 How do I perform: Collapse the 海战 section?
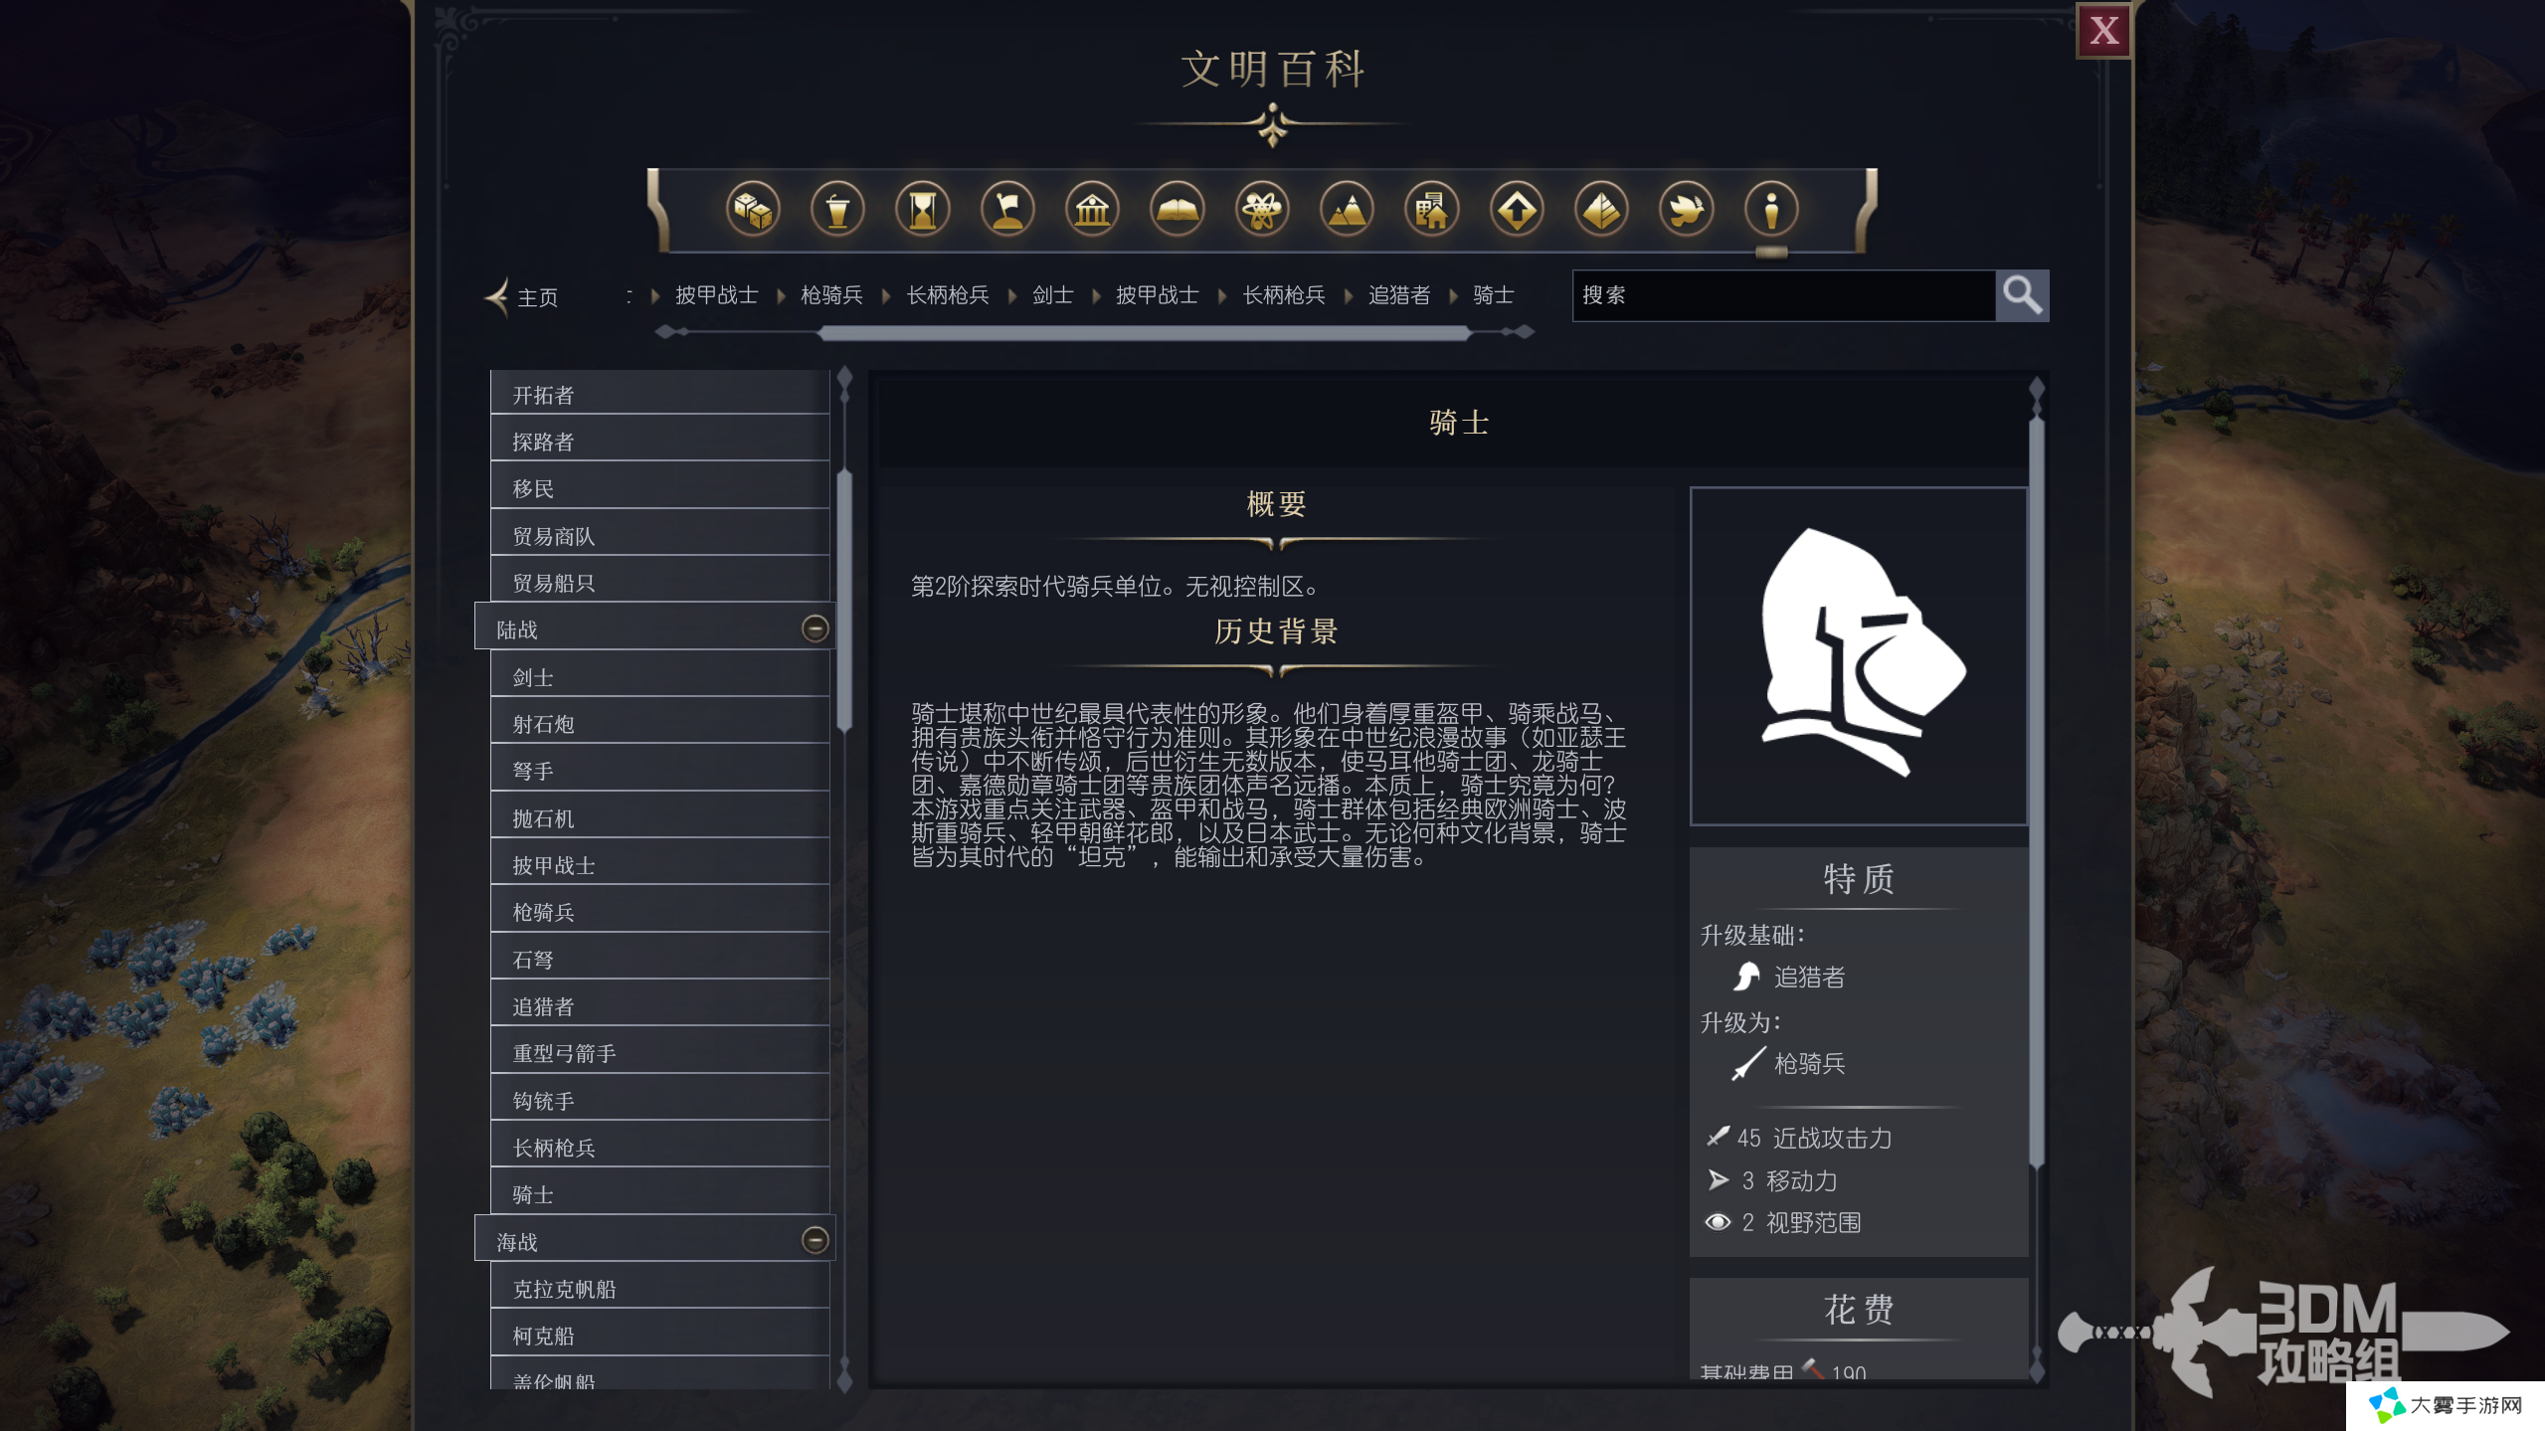[x=815, y=1240]
